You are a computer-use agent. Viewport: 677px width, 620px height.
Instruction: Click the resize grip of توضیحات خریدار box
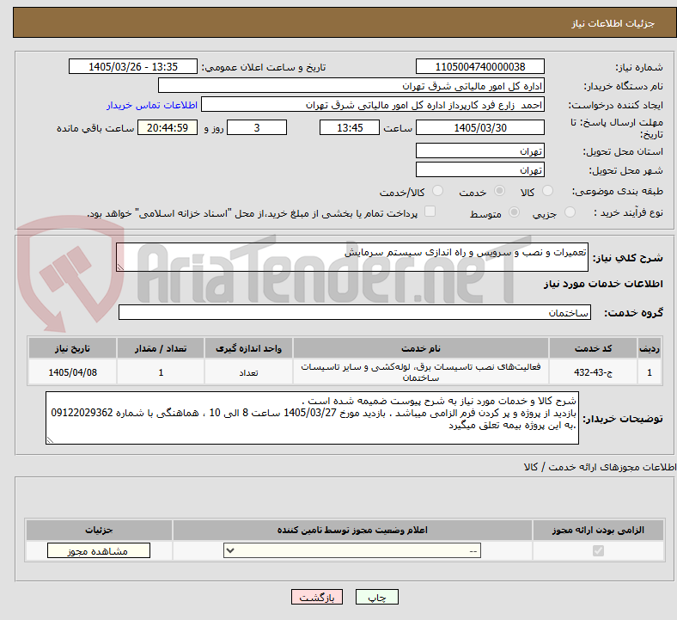tap(50, 439)
